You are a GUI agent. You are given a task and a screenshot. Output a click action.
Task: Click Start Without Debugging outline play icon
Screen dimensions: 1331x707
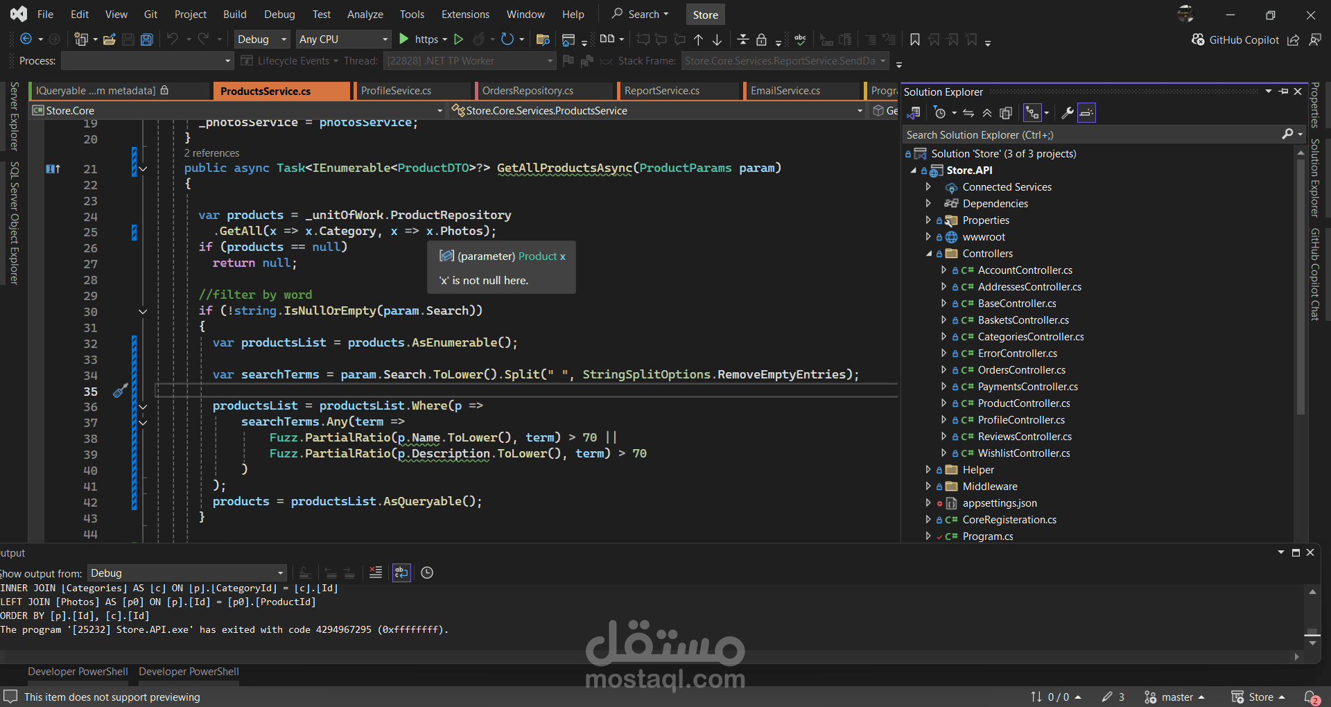pos(458,40)
